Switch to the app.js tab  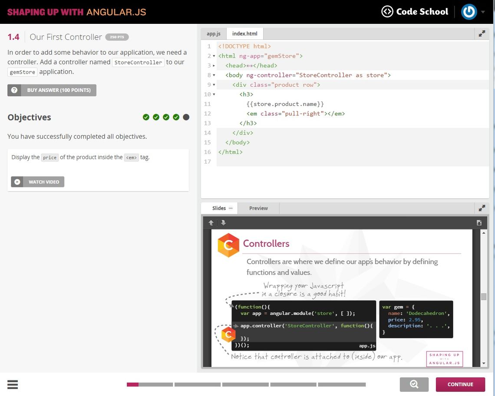point(214,33)
